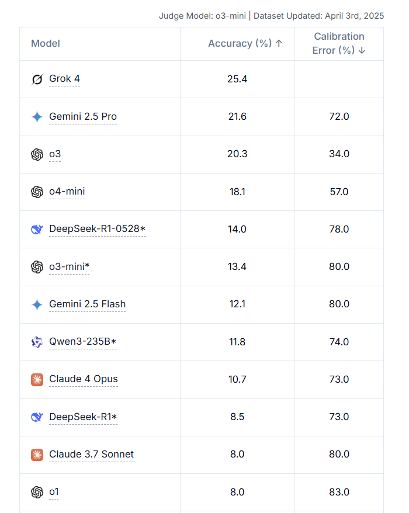409x513 pixels.
Task: Click the Claude 4 Opus Anthropic icon
Action: tap(37, 380)
